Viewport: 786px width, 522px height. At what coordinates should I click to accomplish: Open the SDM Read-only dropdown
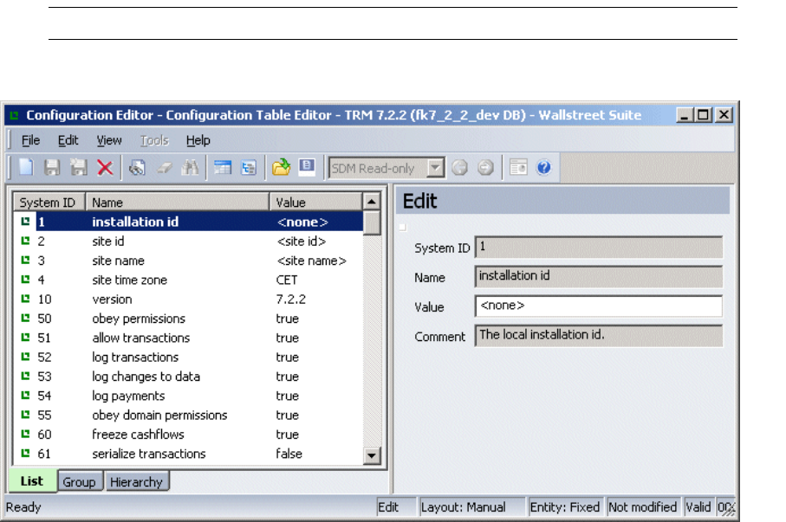(x=436, y=168)
